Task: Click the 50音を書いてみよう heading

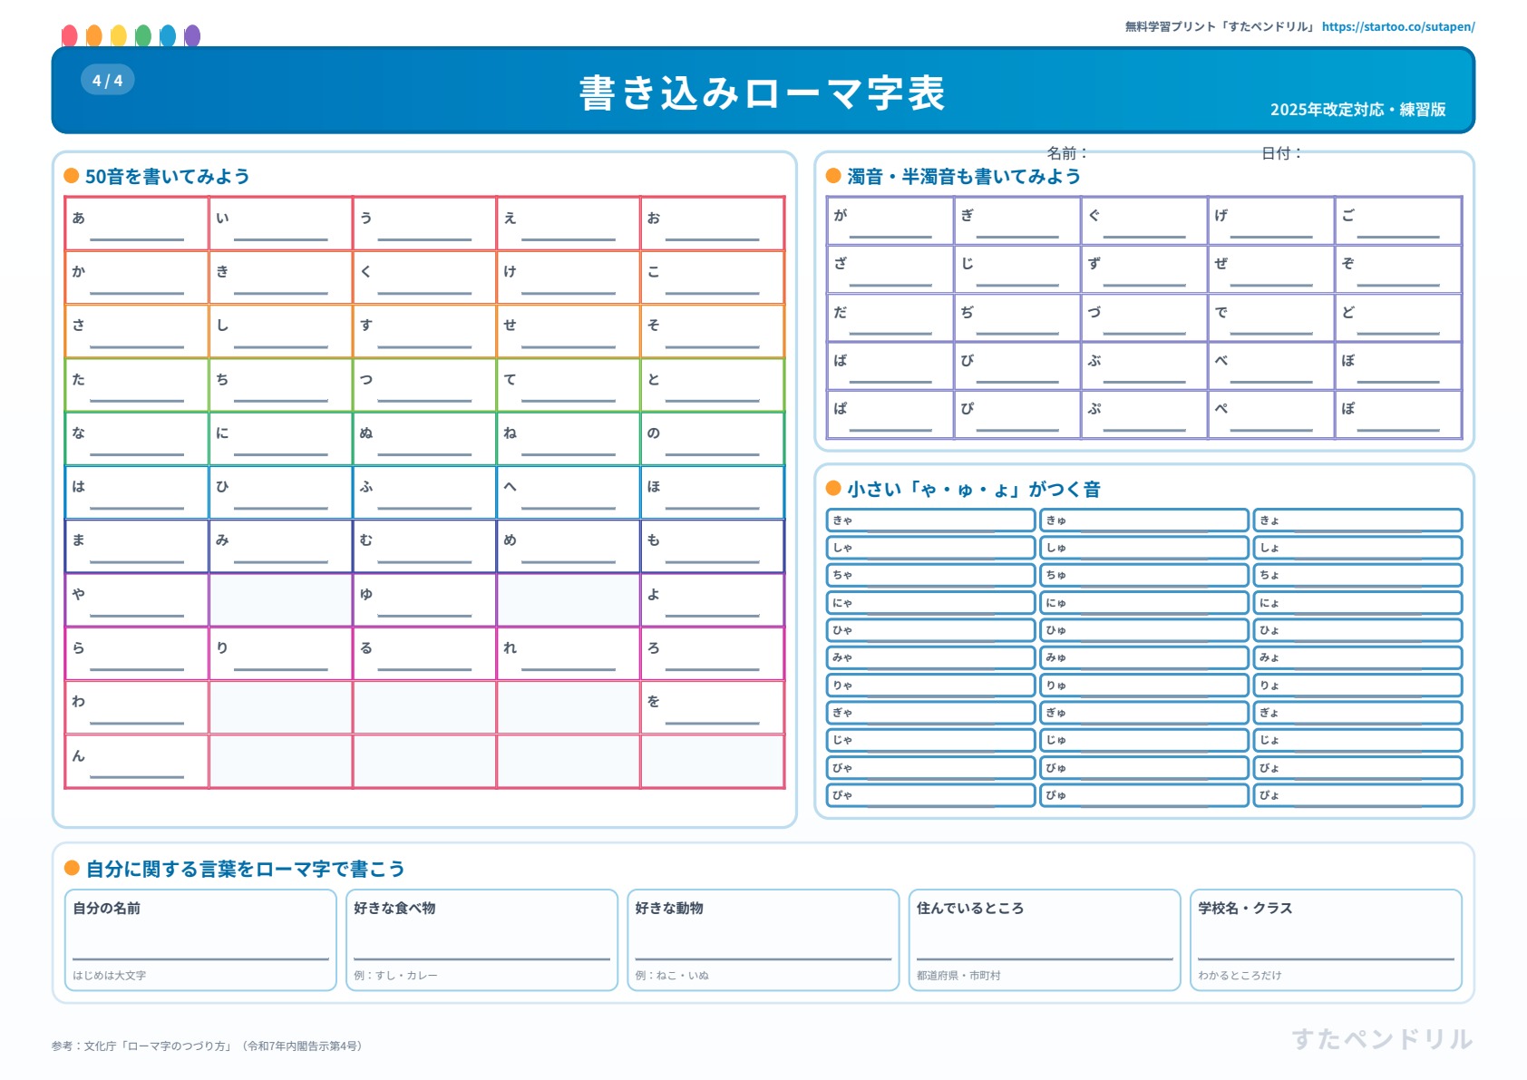Action: pyautogui.click(x=167, y=176)
